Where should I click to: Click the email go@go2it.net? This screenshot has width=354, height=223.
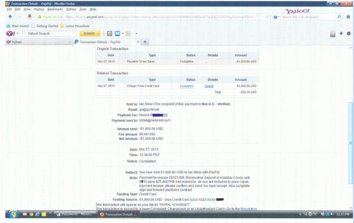click(149, 109)
